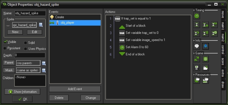
Task: Click the New sprite button
Action: (15, 32)
